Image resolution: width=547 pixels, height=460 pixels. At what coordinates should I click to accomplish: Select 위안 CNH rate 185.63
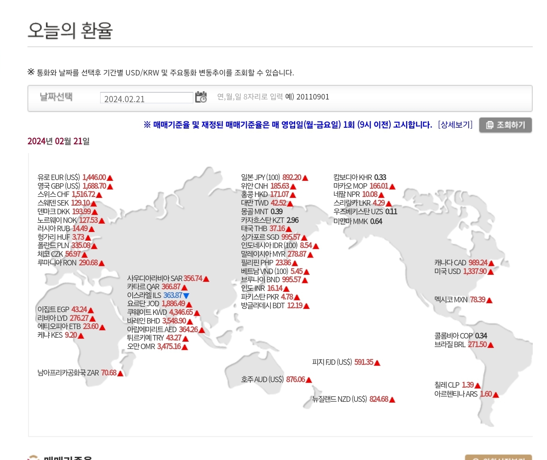[280, 186]
